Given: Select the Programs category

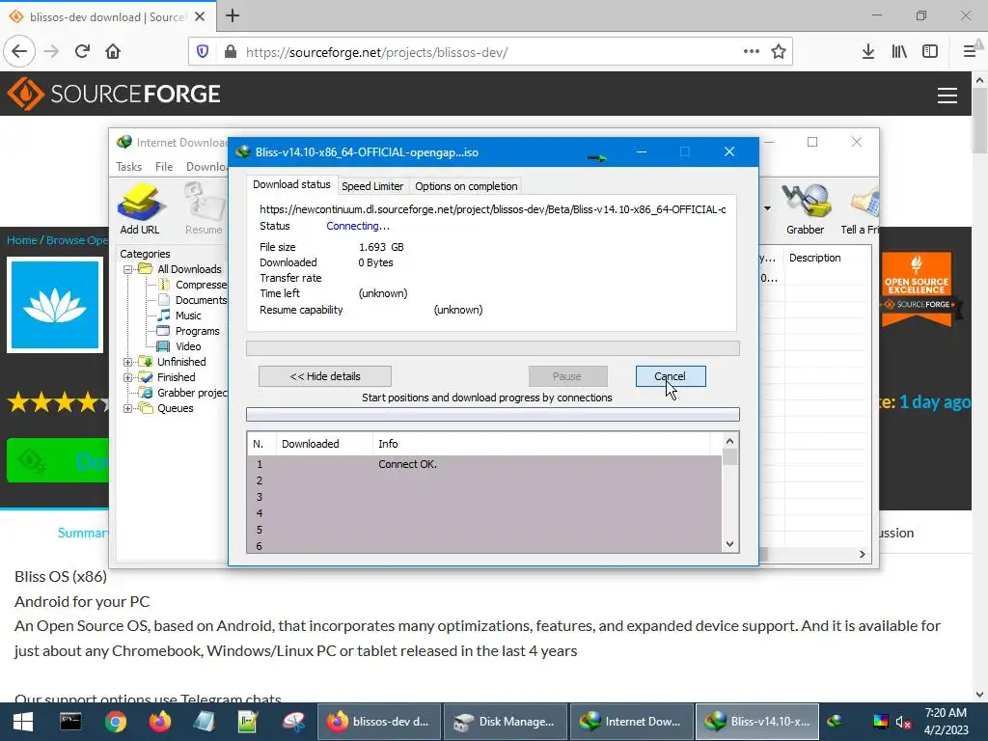Looking at the screenshot, I should pos(197,332).
